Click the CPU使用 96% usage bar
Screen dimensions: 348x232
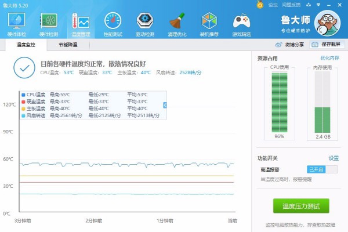click(x=280, y=103)
